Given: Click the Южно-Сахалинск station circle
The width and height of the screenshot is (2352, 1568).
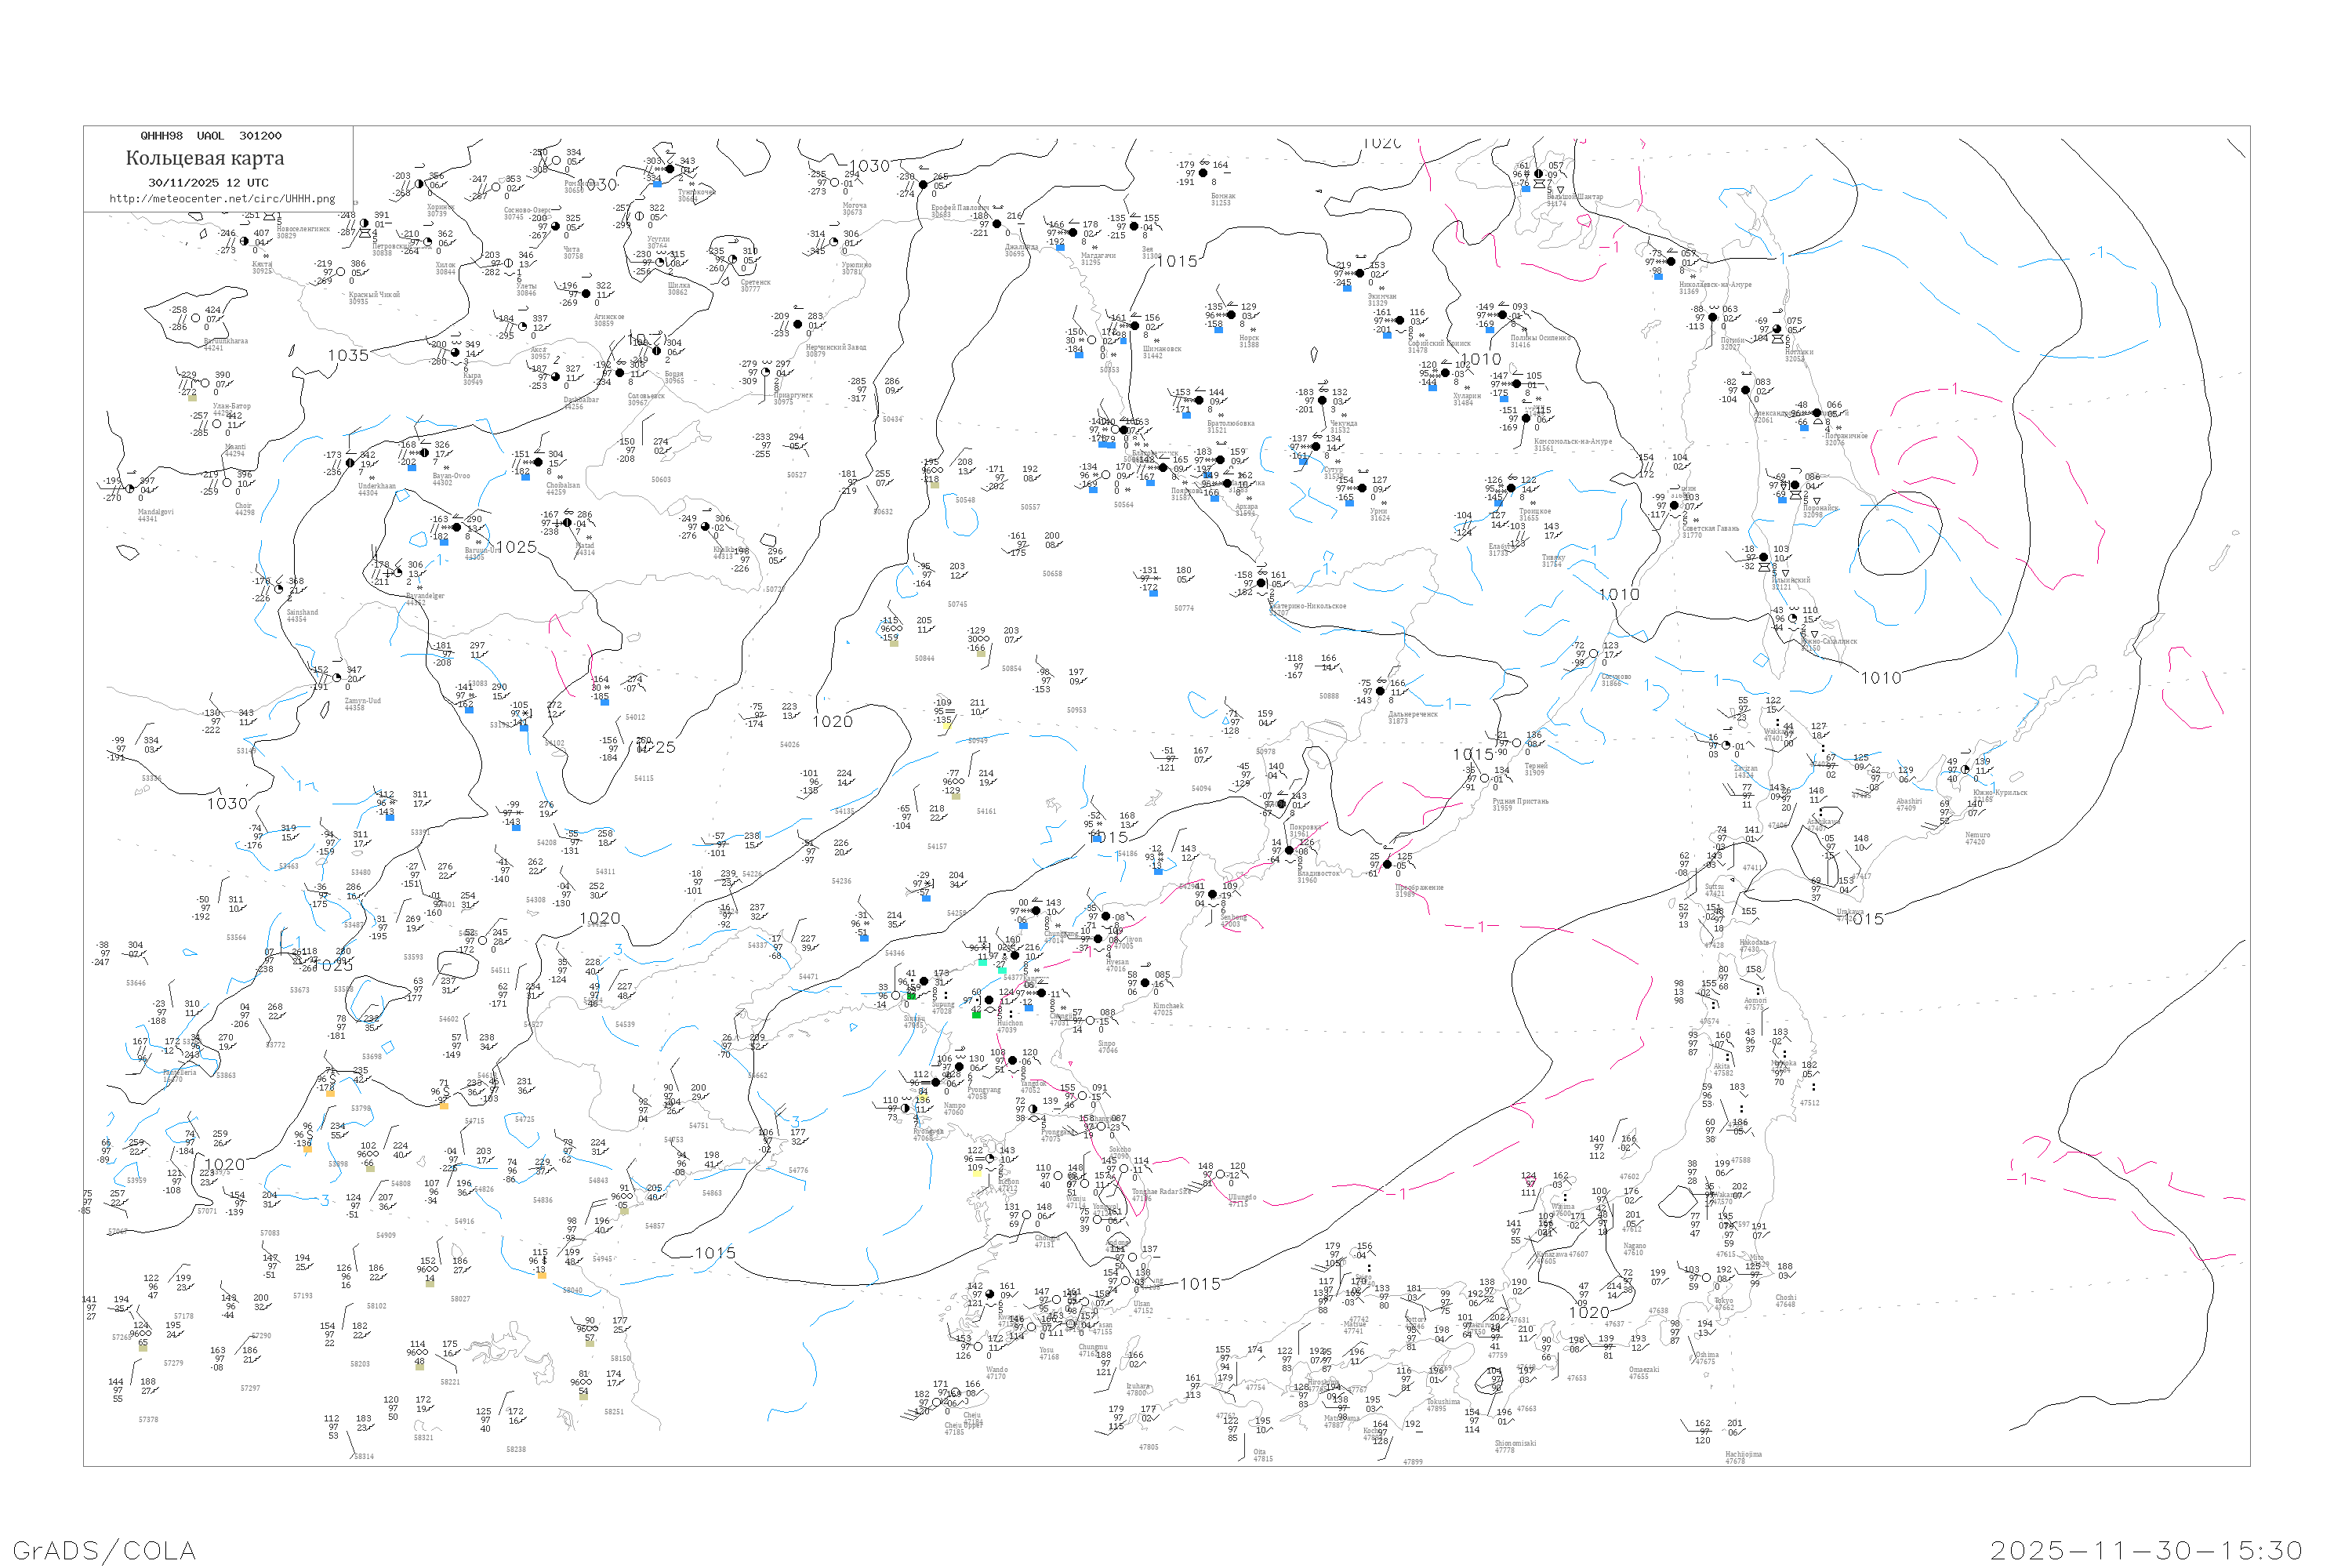Looking at the screenshot, I should 1793,618.
